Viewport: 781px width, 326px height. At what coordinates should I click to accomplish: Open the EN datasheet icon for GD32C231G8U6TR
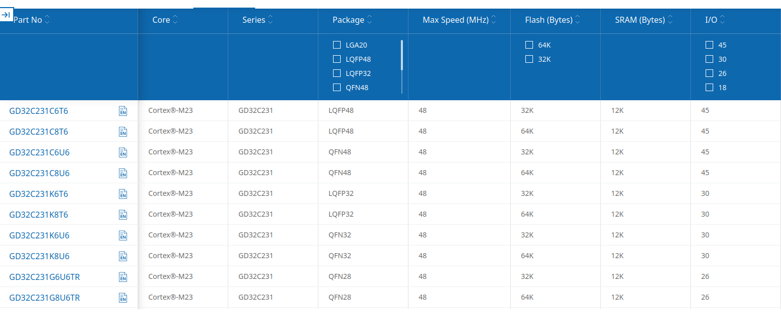[122, 298]
